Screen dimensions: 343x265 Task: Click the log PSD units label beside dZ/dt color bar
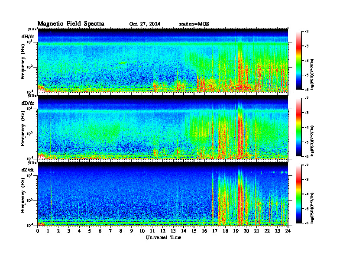pyautogui.click(x=312, y=208)
